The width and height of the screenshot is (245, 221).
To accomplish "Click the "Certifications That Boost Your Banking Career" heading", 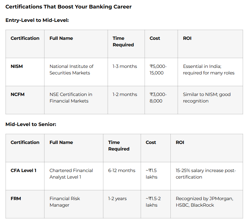I will [68, 7].
